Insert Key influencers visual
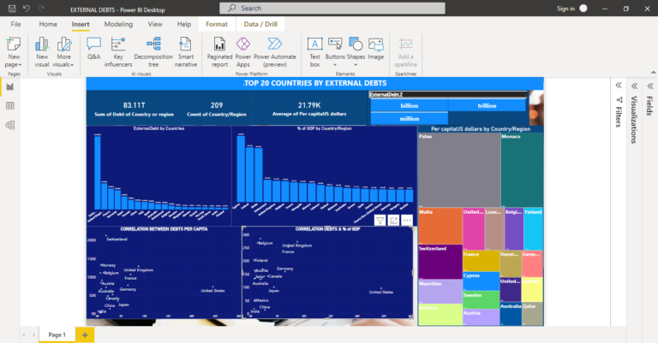Screen dimensions: 658x343 click(x=118, y=52)
